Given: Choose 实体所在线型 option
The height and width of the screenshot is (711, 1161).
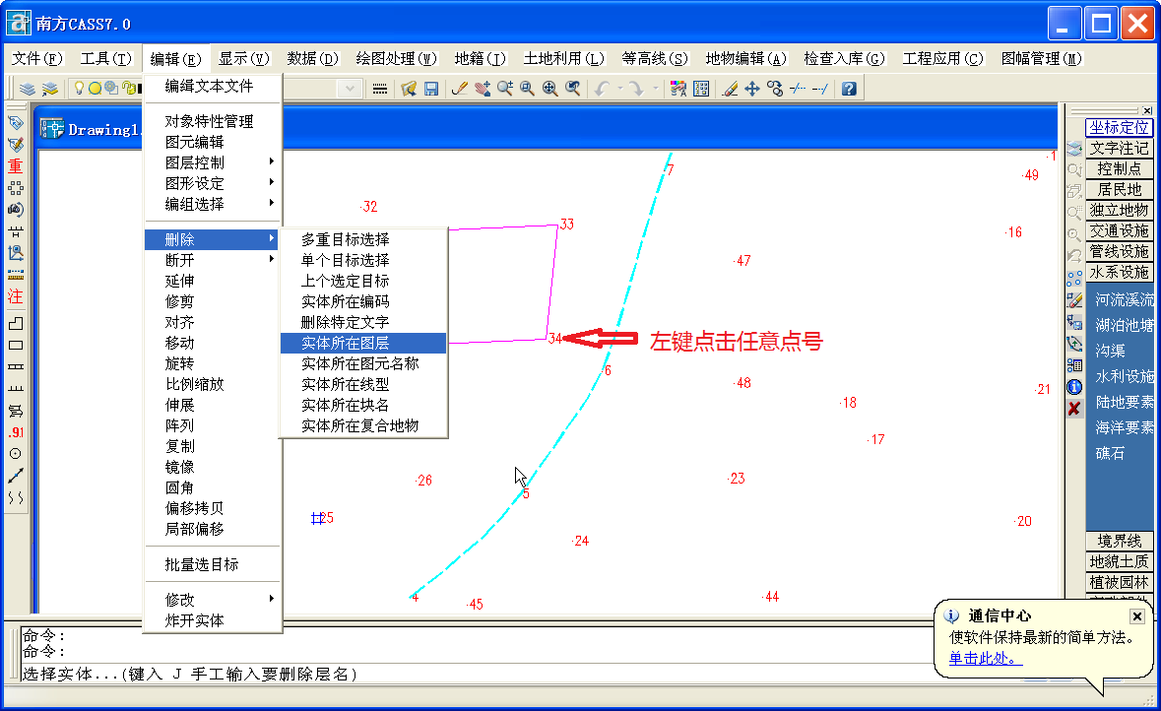Looking at the screenshot, I should tap(363, 384).
